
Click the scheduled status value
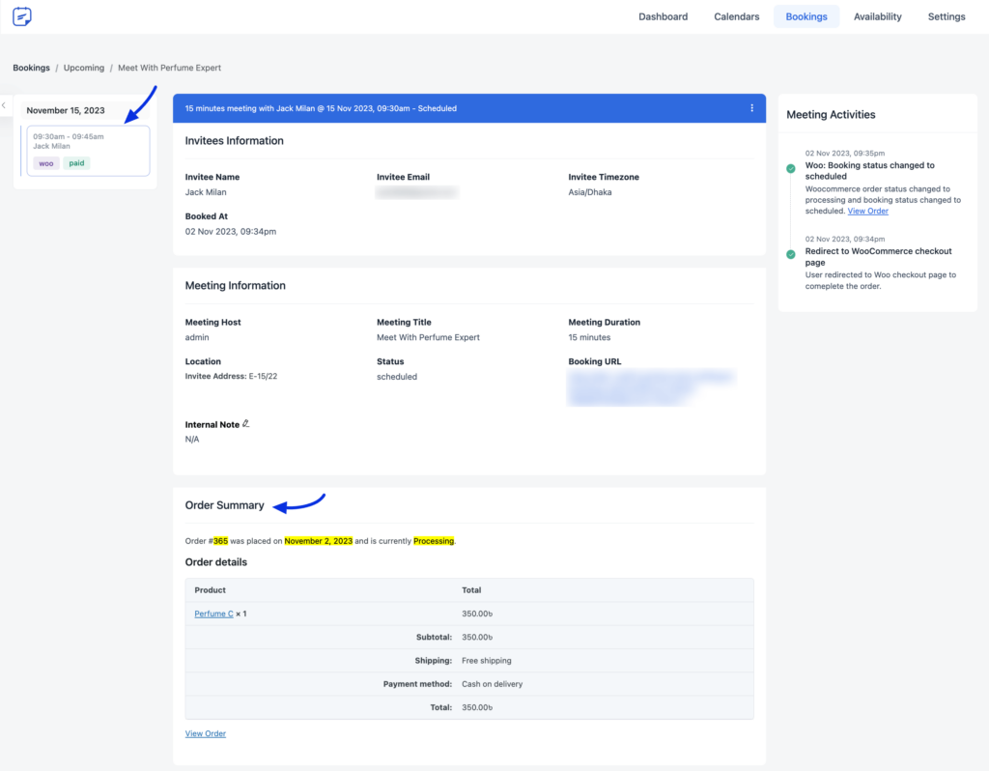click(x=397, y=377)
